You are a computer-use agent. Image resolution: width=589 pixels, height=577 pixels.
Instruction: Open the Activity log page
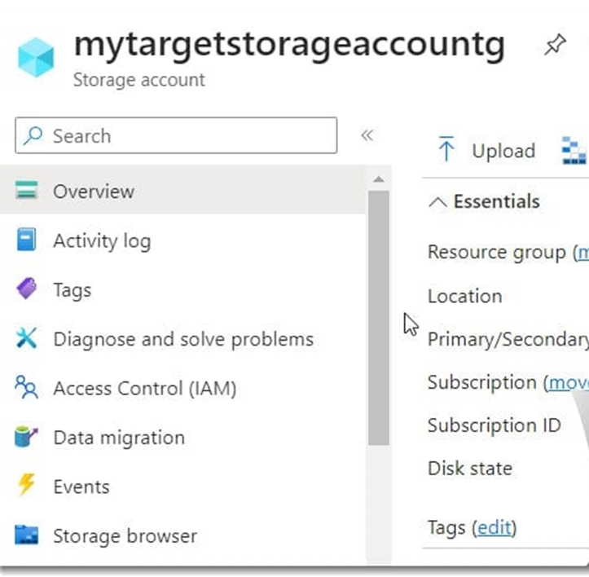[x=182, y=239]
